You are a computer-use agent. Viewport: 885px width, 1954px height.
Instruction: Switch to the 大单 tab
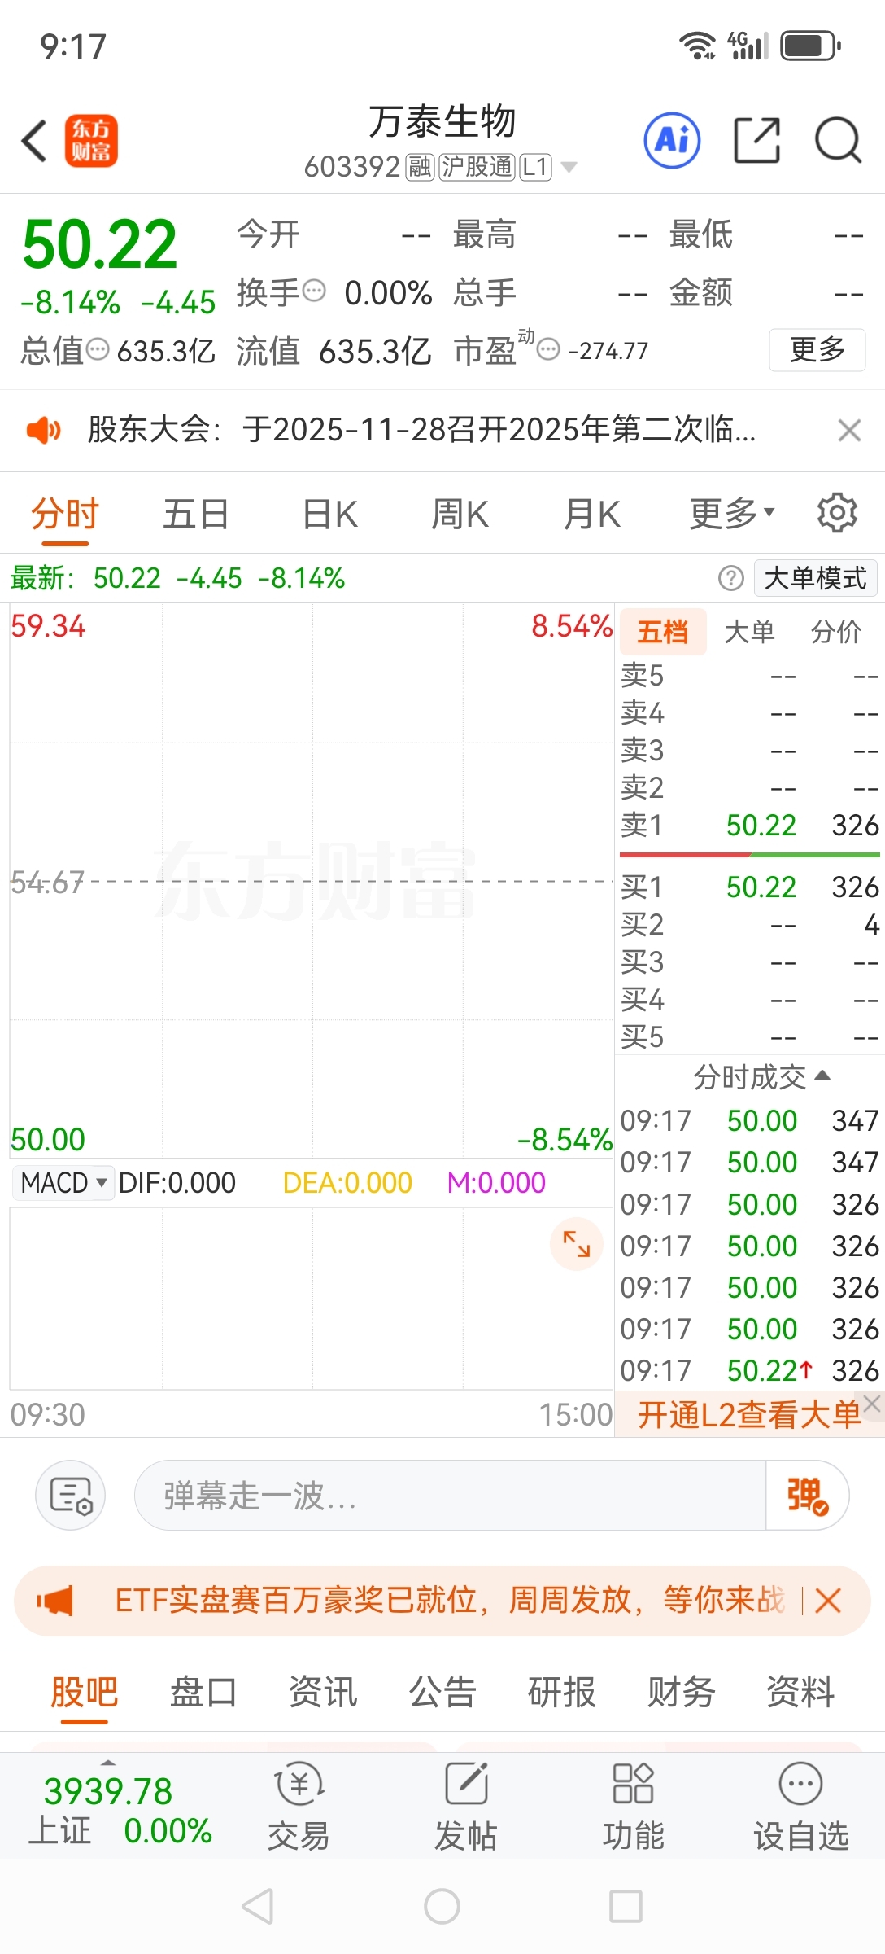point(749,632)
